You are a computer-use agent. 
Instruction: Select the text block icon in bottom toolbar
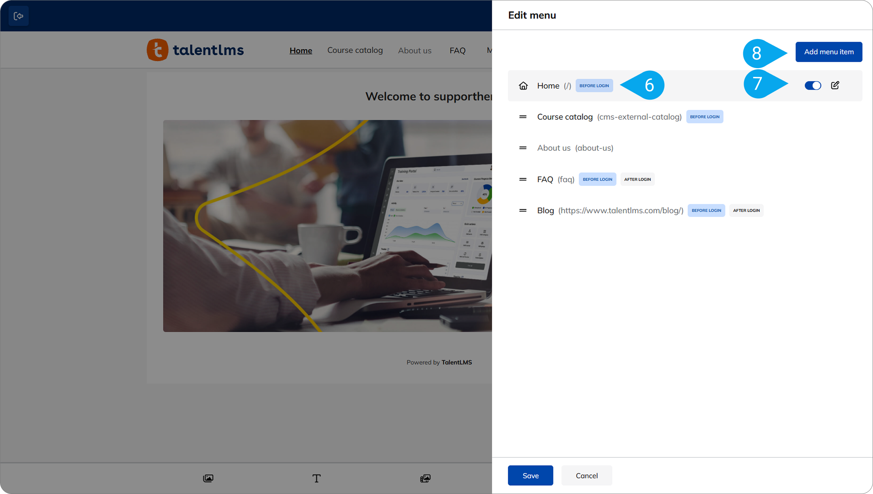pyautogui.click(x=316, y=478)
